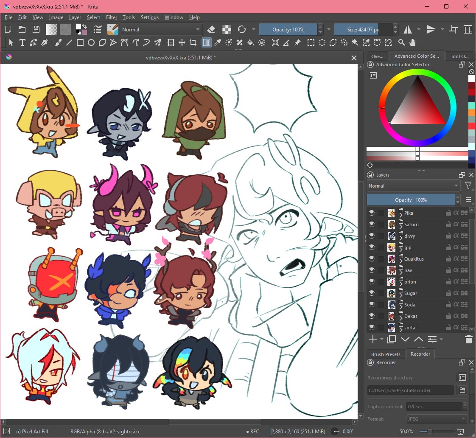Select the Text tool
The image size is (476, 438).
click(x=22, y=42)
